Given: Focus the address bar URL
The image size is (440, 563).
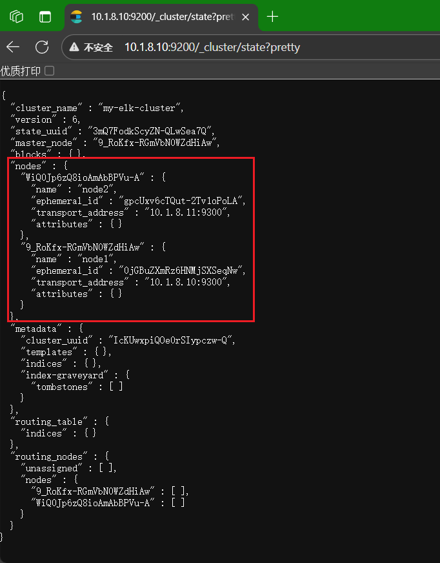Looking at the screenshot, I should click(x=212, y=47).
